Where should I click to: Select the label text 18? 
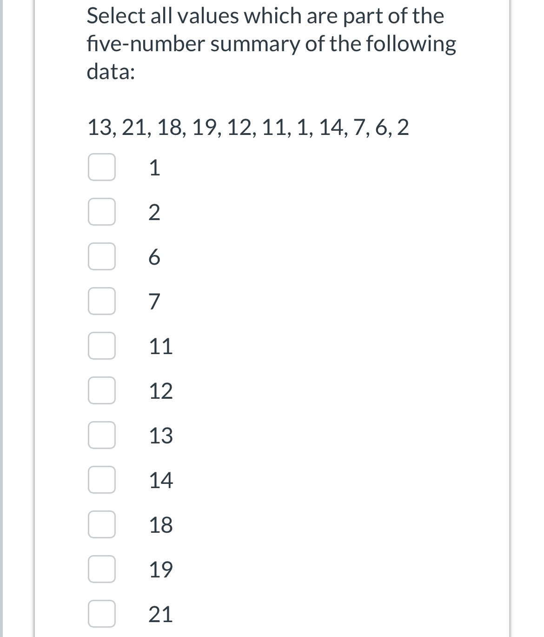160,525
